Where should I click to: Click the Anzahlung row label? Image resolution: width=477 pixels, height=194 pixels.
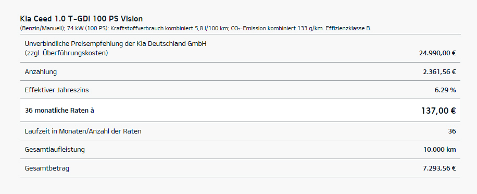[41, 72]
